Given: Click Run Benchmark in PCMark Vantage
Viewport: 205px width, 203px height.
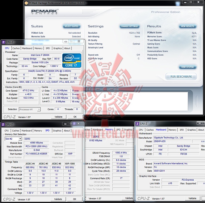Looking at the screenshot, I should pyautogui.click(x=181, y=77).
